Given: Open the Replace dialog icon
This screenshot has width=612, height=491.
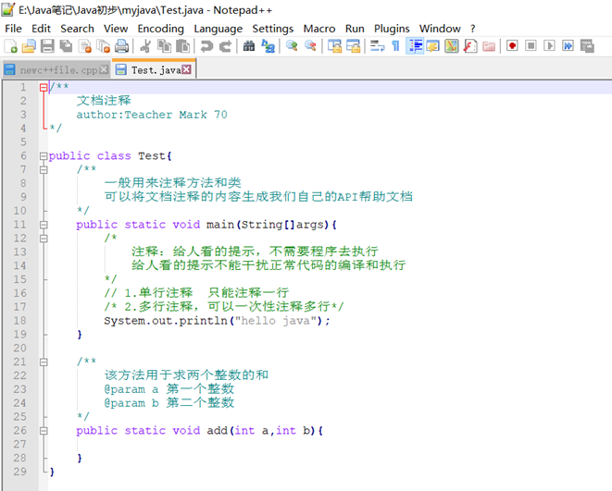Looking at the screenshot, I should 268,46.
